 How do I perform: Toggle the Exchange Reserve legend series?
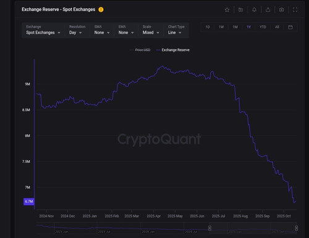pyautogui.click(x=173, y=50)
